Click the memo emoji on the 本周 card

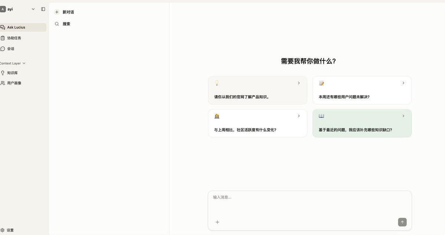[x=322, y=83]
